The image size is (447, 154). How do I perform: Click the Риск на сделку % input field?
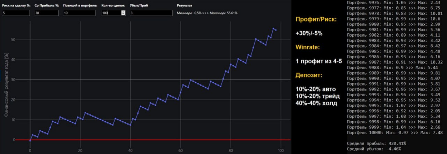coord(16,13)
